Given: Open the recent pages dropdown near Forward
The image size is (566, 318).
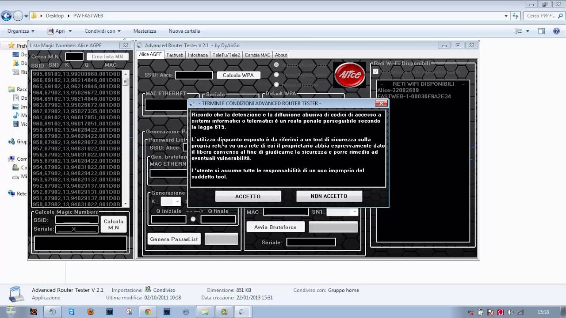Looking at the screenshot, I should 26,16.
